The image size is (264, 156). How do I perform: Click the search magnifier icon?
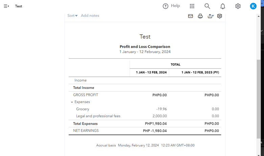[x=207, y=6]
